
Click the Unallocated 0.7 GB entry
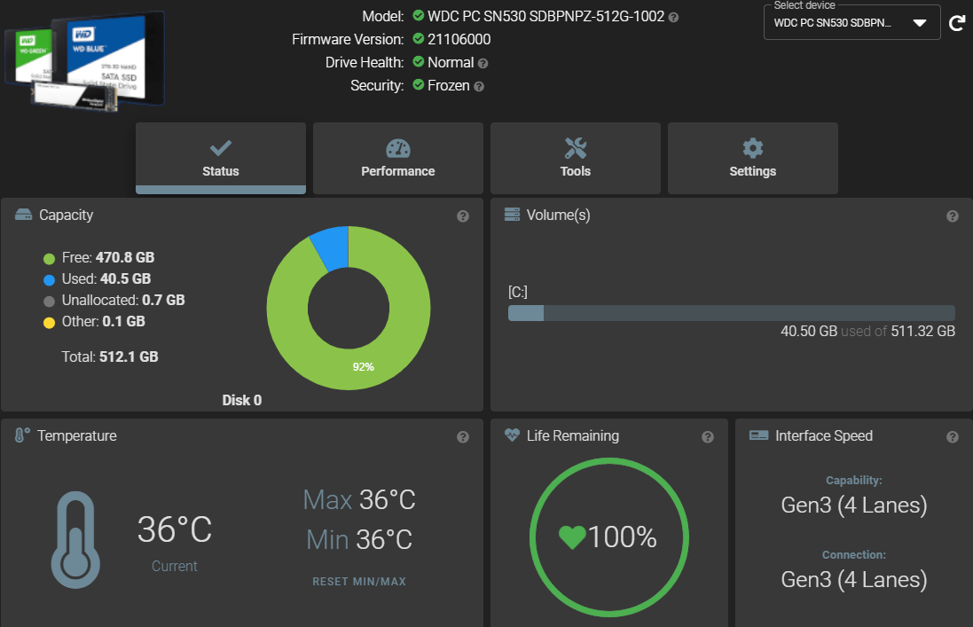(x=123, y=300)
